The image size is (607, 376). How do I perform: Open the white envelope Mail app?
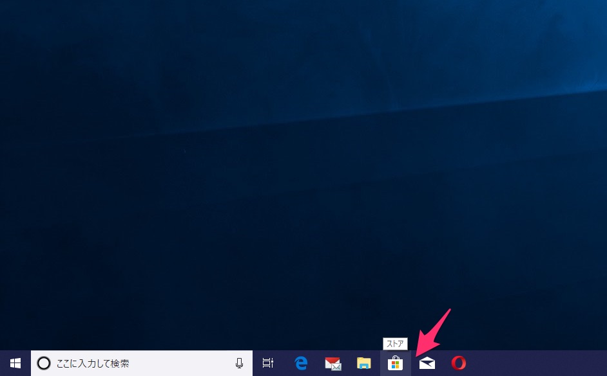pyautogui.click(x=427, y=363)
